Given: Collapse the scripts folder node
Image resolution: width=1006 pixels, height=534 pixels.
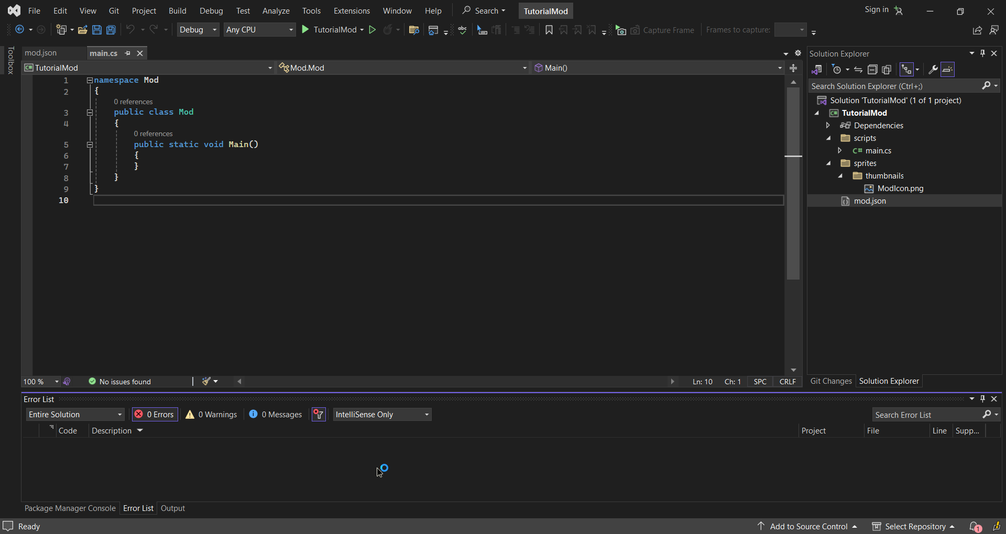Looking at the screenshot, I should point(828,138).
